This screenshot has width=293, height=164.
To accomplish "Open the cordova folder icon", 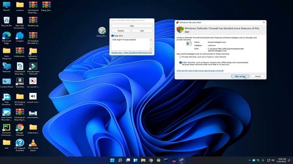I will [x=20, y=6].
